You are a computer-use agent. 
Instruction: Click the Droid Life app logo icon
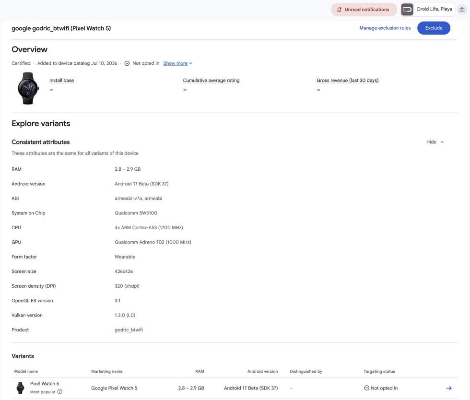(407, 9)
